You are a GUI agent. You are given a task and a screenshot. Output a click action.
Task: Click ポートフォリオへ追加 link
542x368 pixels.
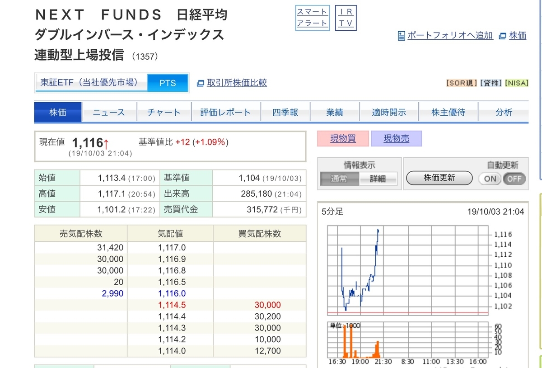tap(450, 36)
